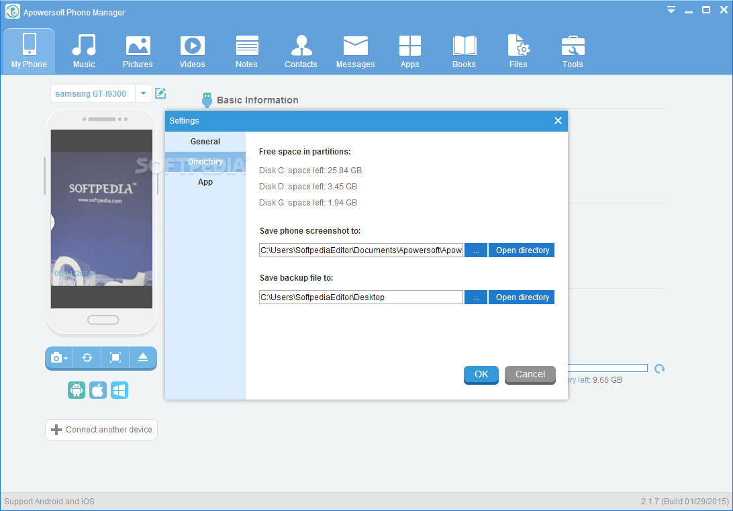
Task: Expand the samsung GT-I9300 device dropdown
Action: [143, 93]
